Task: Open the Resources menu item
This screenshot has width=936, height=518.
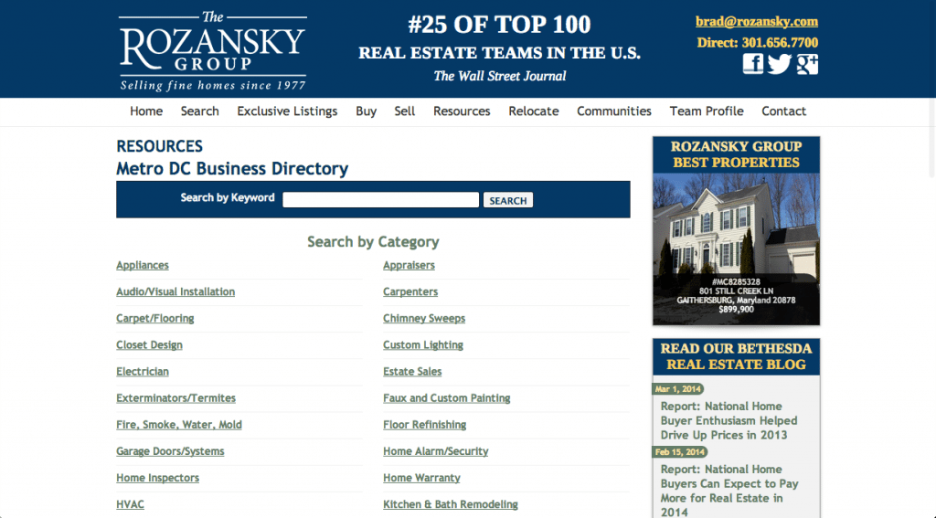Action: (x=462, y=111)
